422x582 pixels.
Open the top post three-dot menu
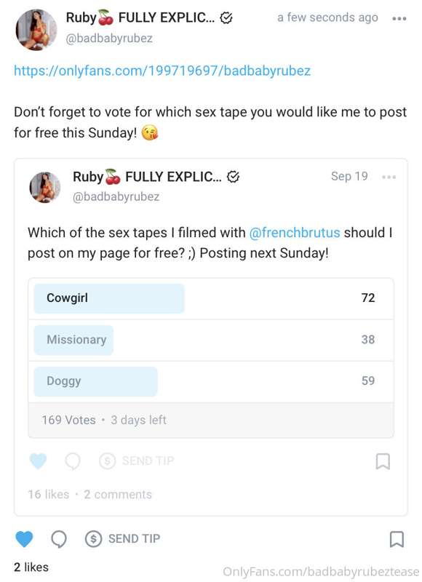click(x=399, y=18)
